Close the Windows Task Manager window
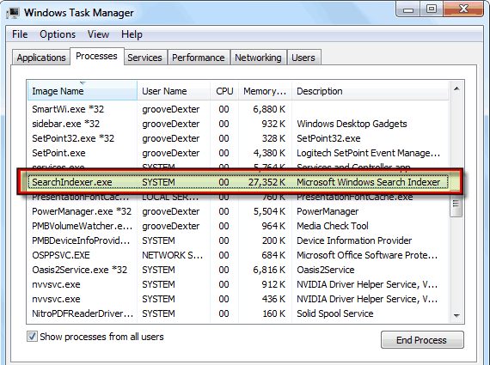Viewport: 490px width, 365px height. tap(463, 9)
